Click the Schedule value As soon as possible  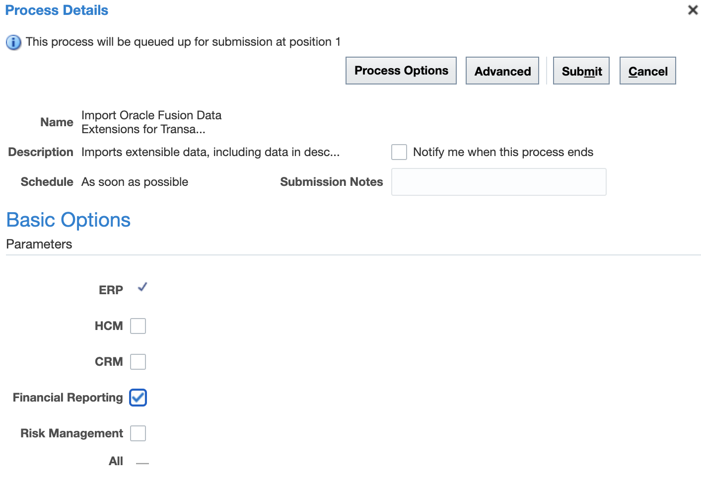[135, 182]
